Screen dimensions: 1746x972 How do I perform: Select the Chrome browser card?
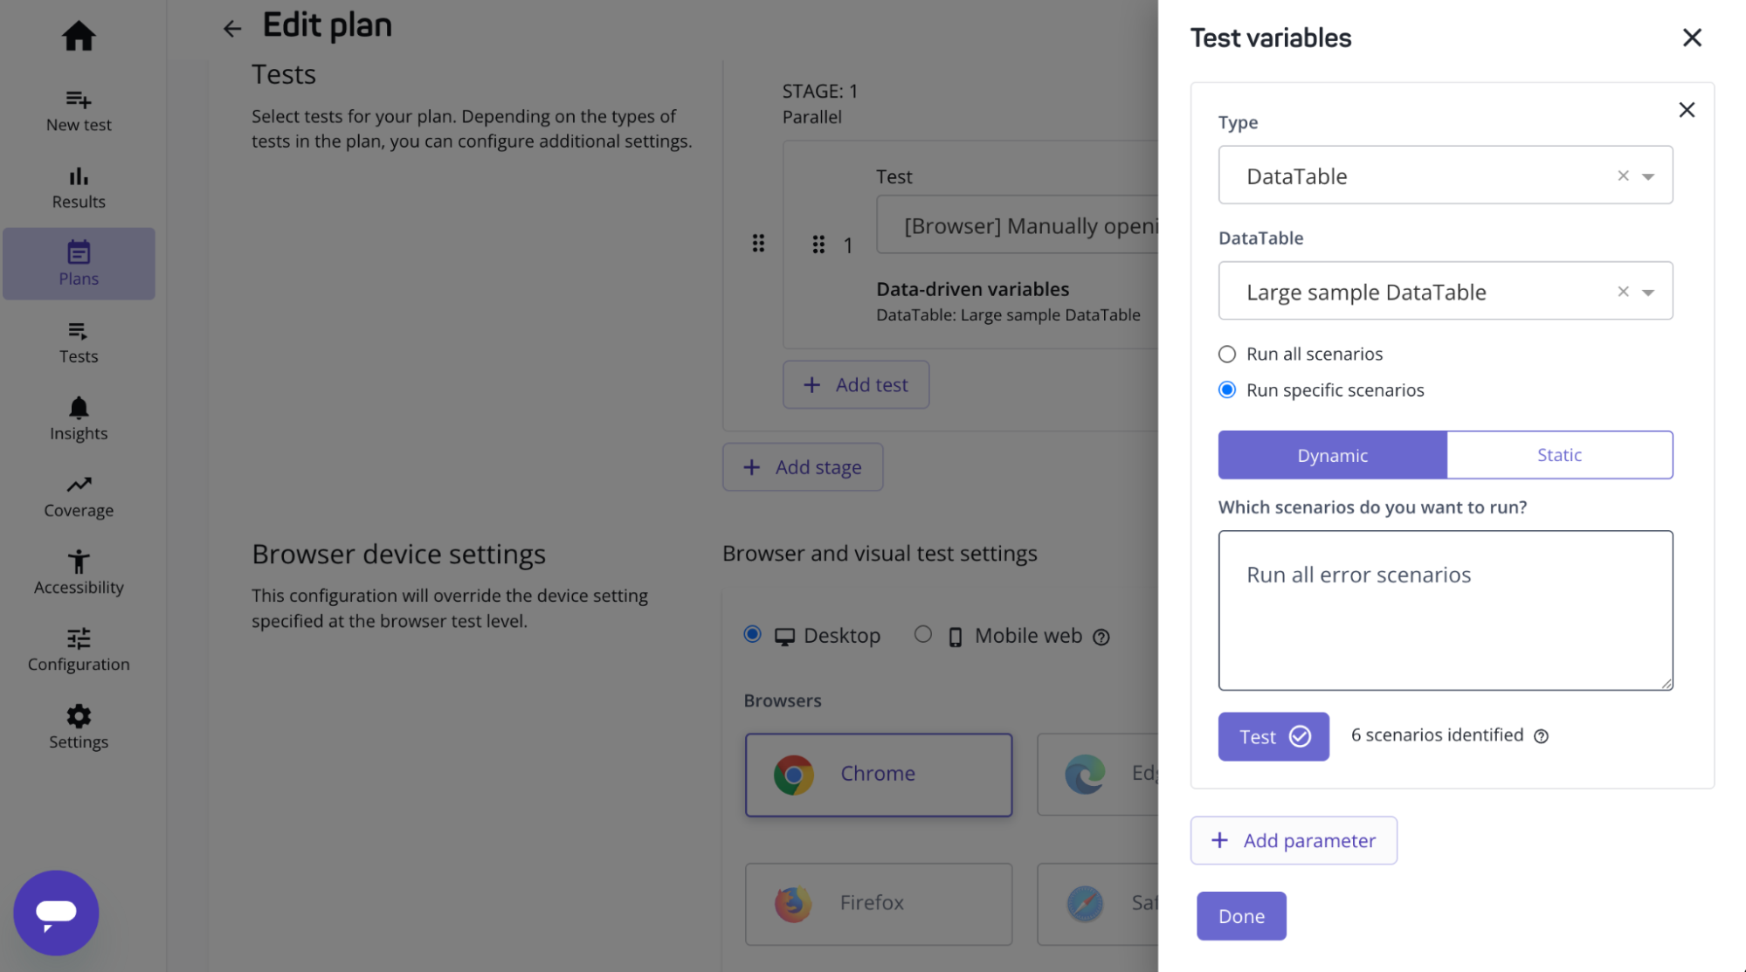878,774
